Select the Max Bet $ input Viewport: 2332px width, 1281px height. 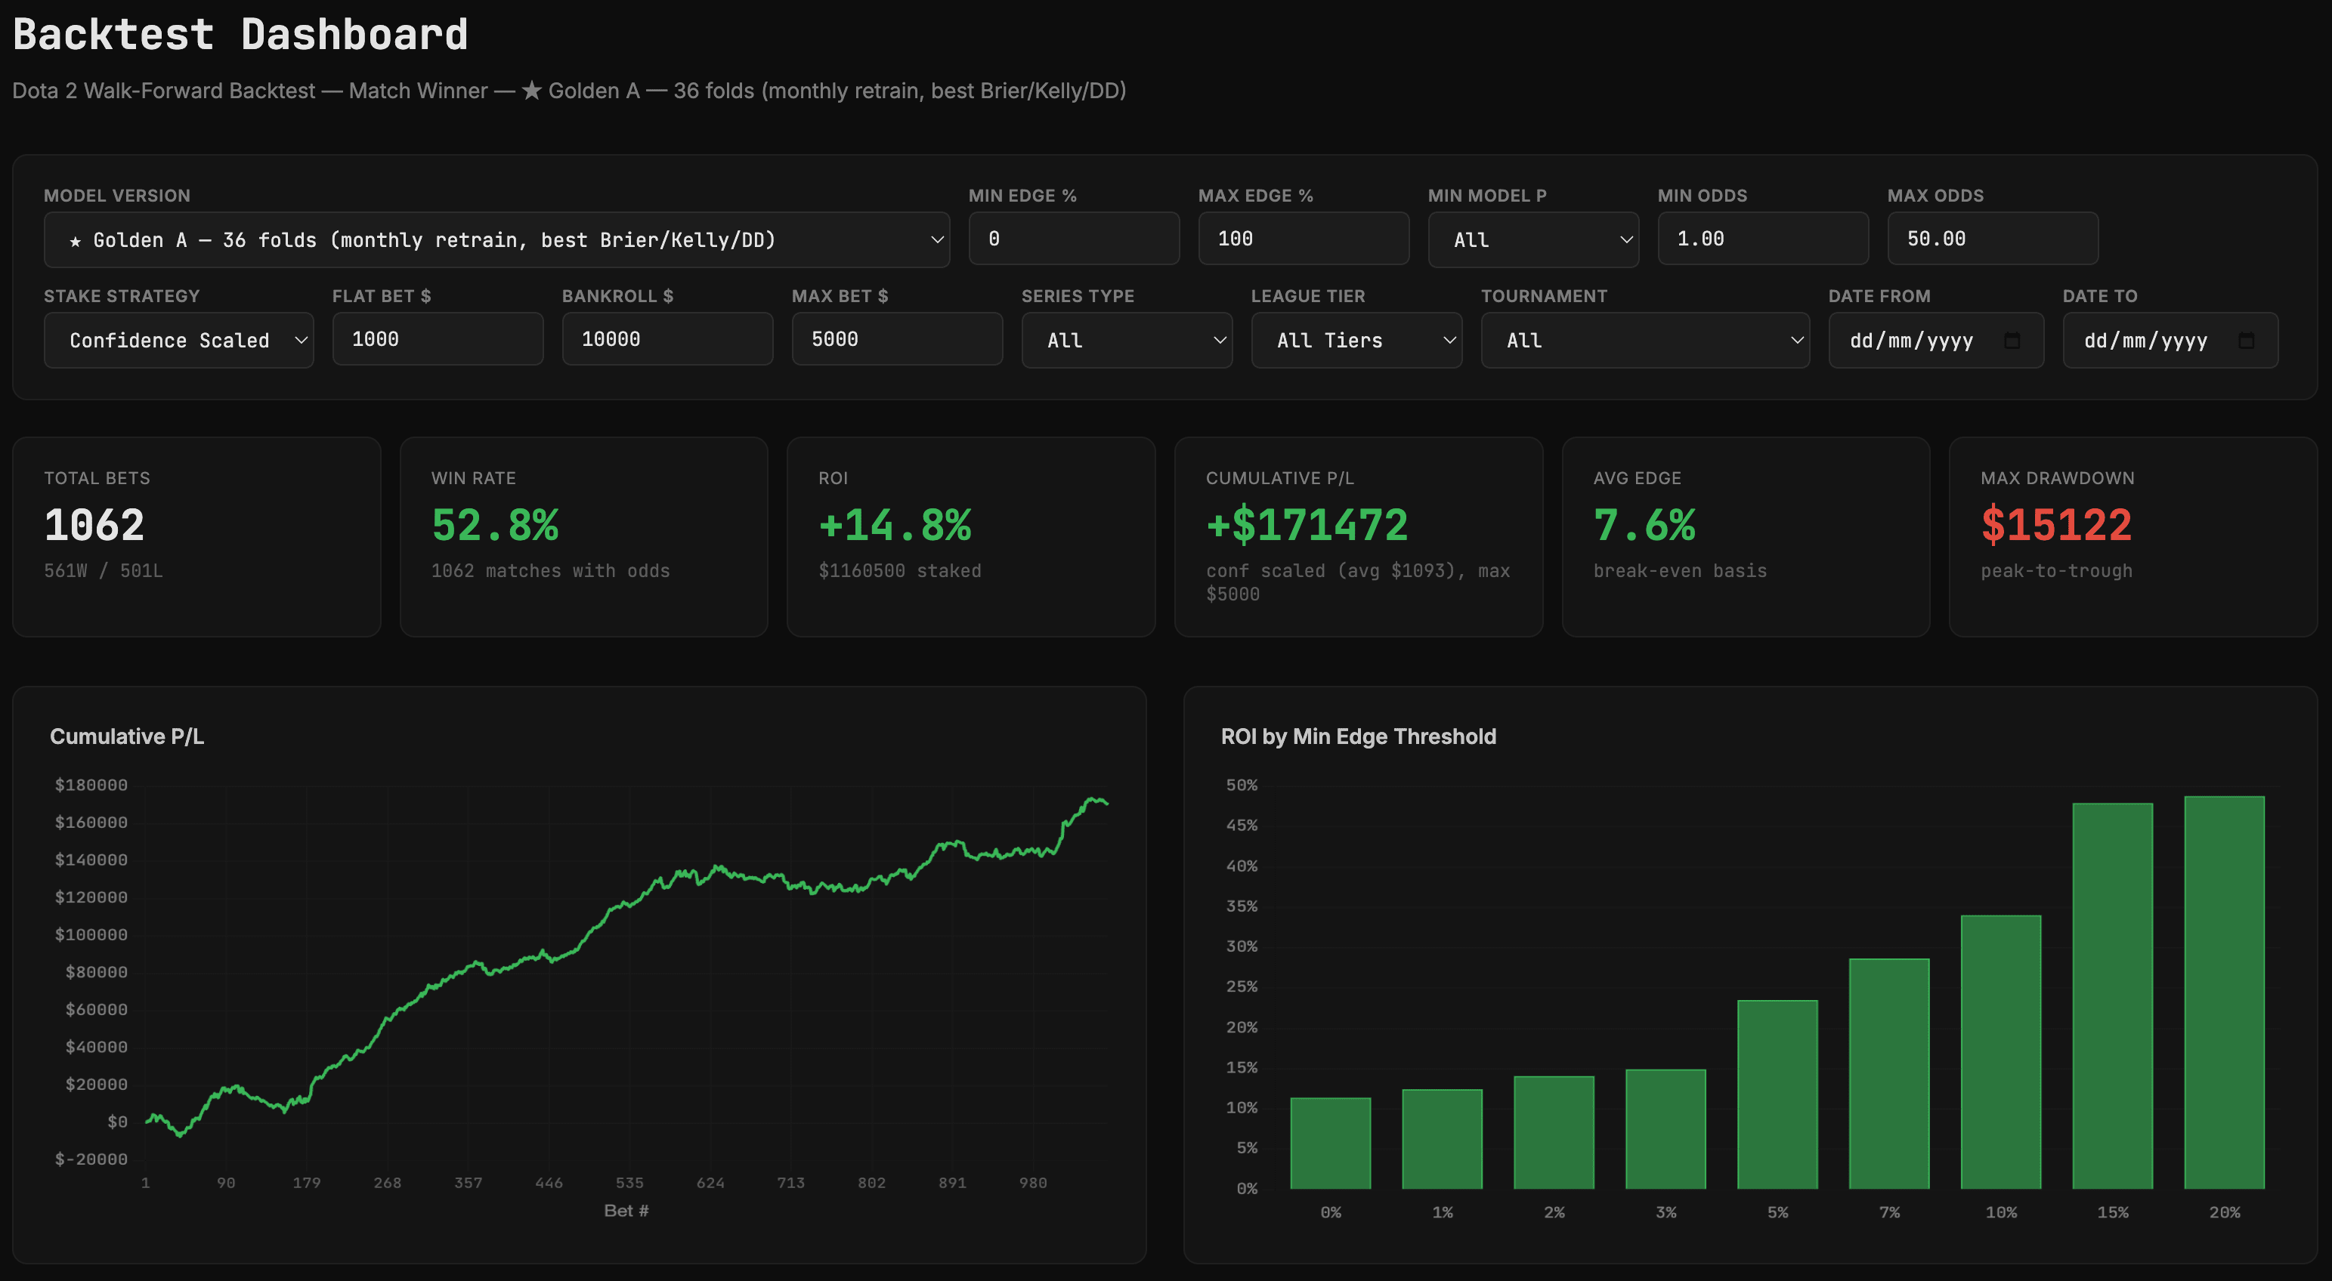(x=896, y=339)
